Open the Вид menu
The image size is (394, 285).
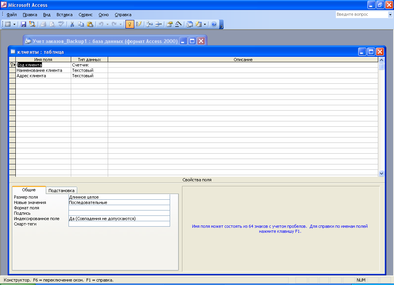click(x=47, y=15)
